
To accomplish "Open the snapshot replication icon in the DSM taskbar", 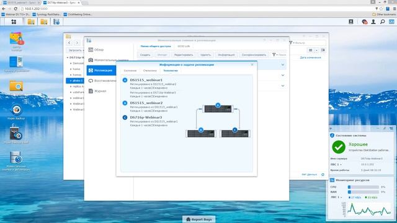I will 56,22.
